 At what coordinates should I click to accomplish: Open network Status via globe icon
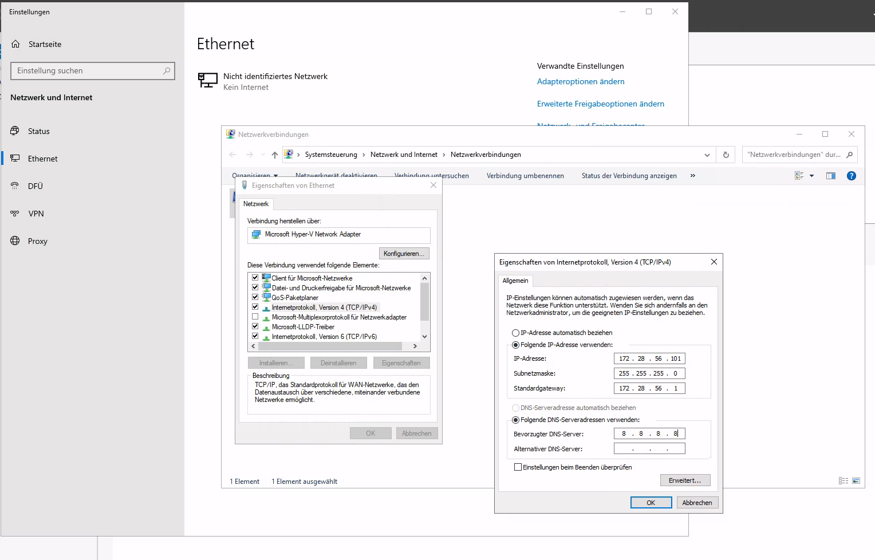(x=15, y=131)
